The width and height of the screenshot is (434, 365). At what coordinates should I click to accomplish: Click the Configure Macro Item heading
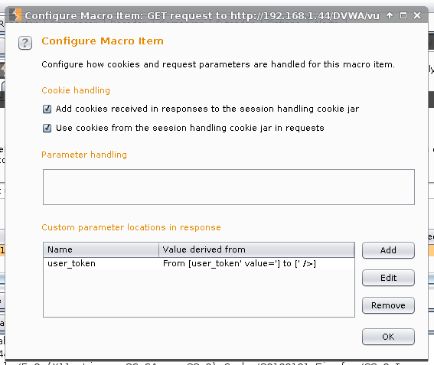pyautogui.click(x=103, y=41)
